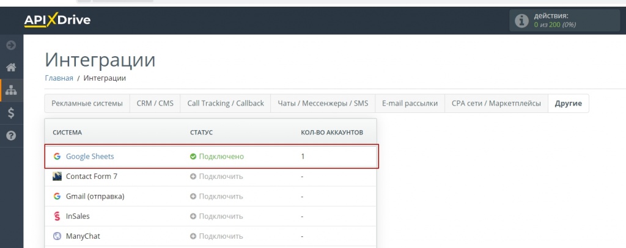Image resolution: width=626 pixels, height=248 pixels.
Task: Open billing via dollar sign icon
Action: click(x=11, y=113)
